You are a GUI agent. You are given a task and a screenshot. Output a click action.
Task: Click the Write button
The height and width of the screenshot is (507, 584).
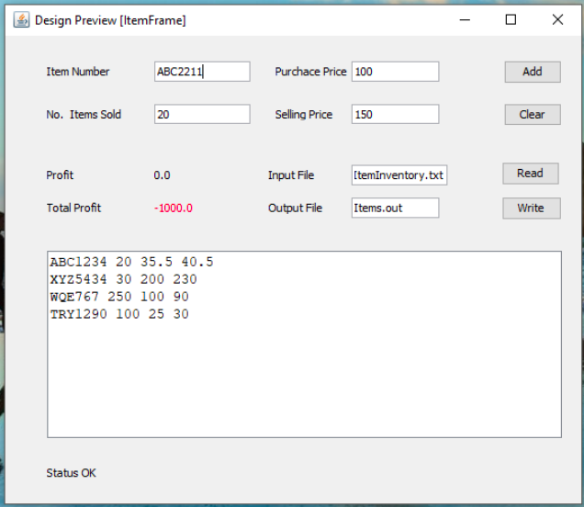[532, 208]
